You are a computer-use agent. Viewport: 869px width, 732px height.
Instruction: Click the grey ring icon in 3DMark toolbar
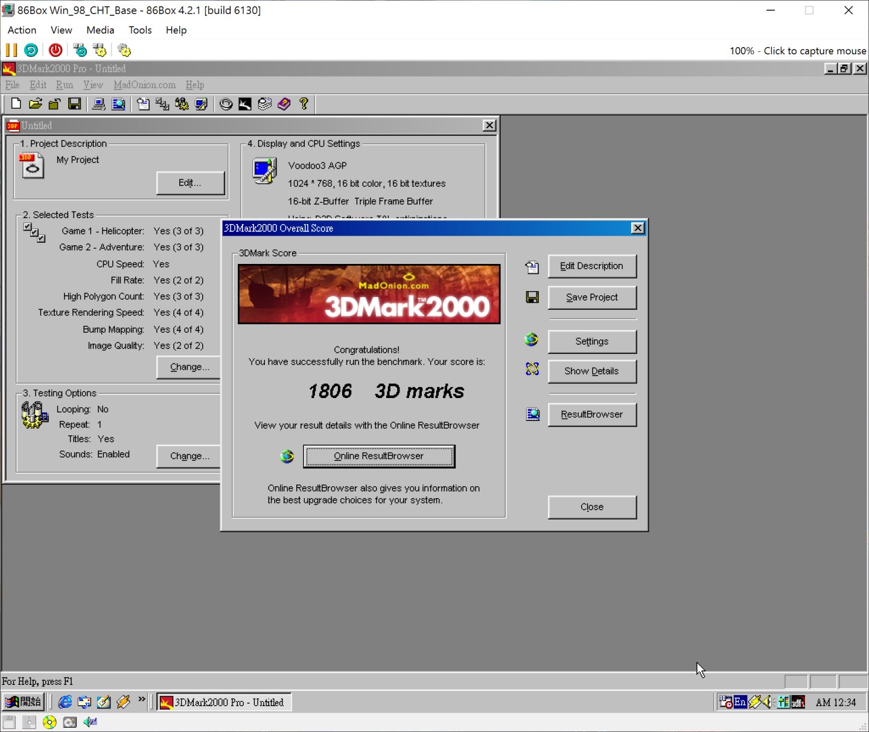[226, 104]
